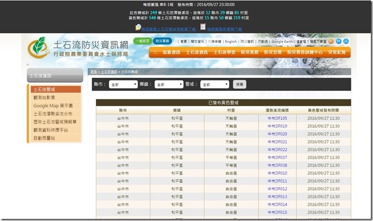Screen dimensions: 373x221
Task: Select 土石流警戒 in the sidebar
Action: (56, 89)
